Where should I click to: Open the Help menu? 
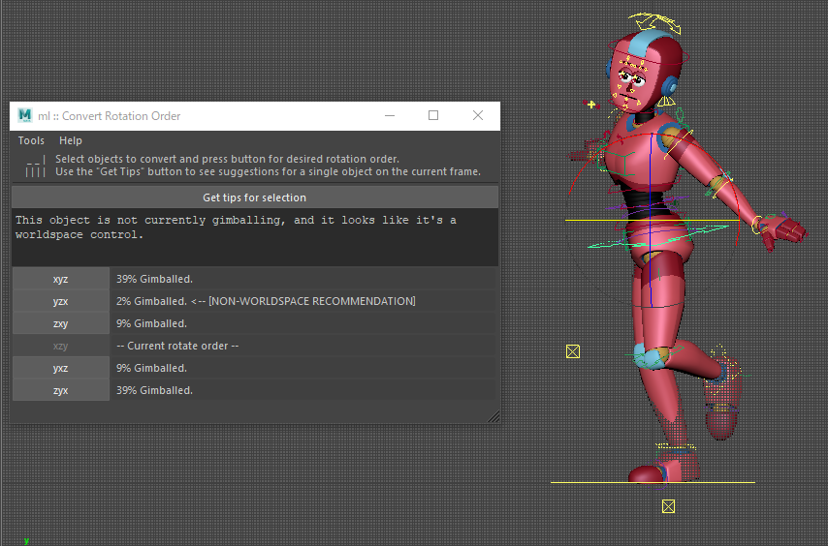click(71, 141)
